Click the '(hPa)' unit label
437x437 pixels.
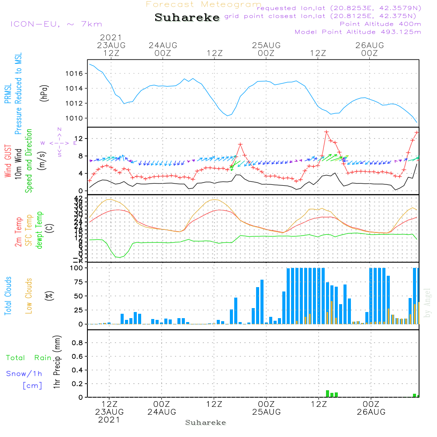click(44, 93)
